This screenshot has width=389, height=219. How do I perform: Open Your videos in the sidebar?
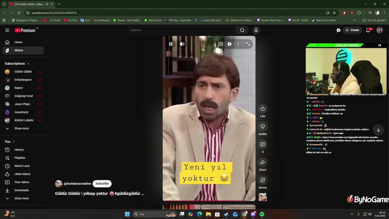[23, 182]
